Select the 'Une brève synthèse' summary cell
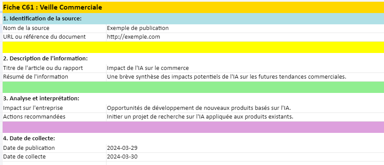This screenshot has width=384, height=165. click(245, 77)
